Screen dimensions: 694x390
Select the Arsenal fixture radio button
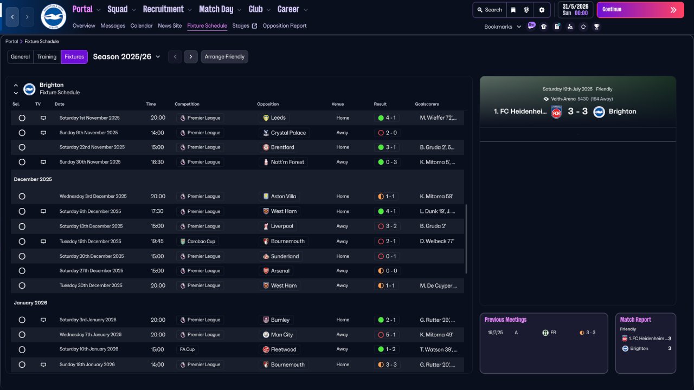click(22, 271)
